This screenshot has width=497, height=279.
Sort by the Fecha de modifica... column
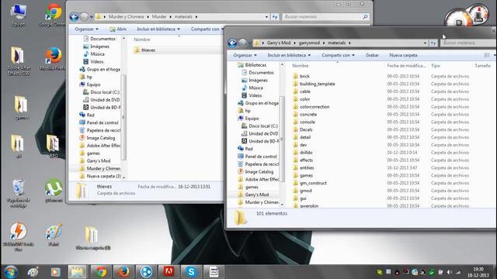[407, 66]
